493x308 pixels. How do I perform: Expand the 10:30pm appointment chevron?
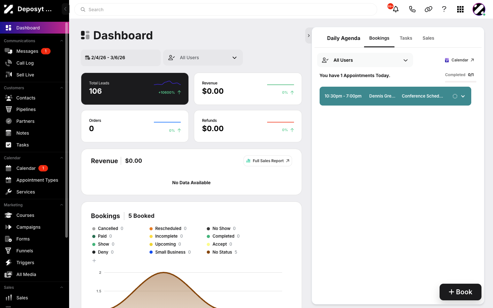463,96
